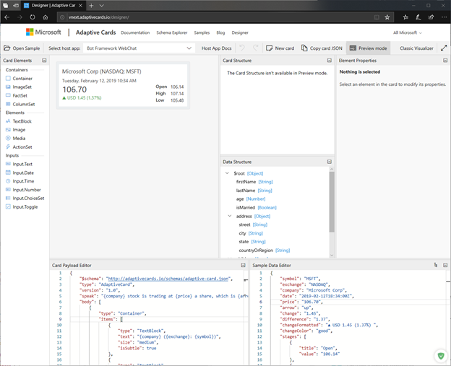Select the Input.Number element icon

[8, 190]
